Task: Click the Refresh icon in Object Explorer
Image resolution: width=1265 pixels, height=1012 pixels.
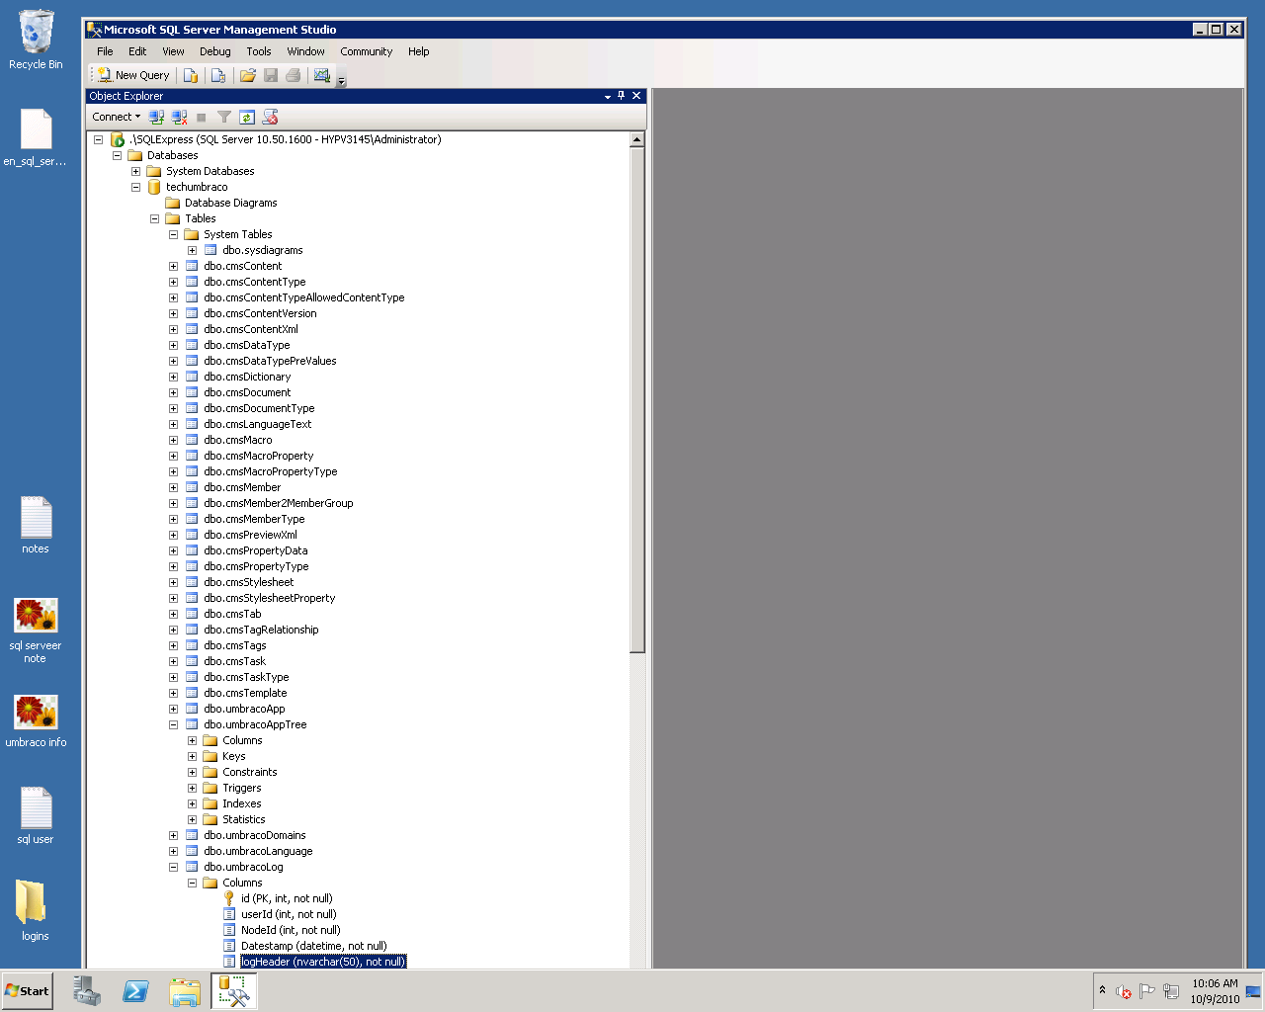Action: tap(247, 117)
